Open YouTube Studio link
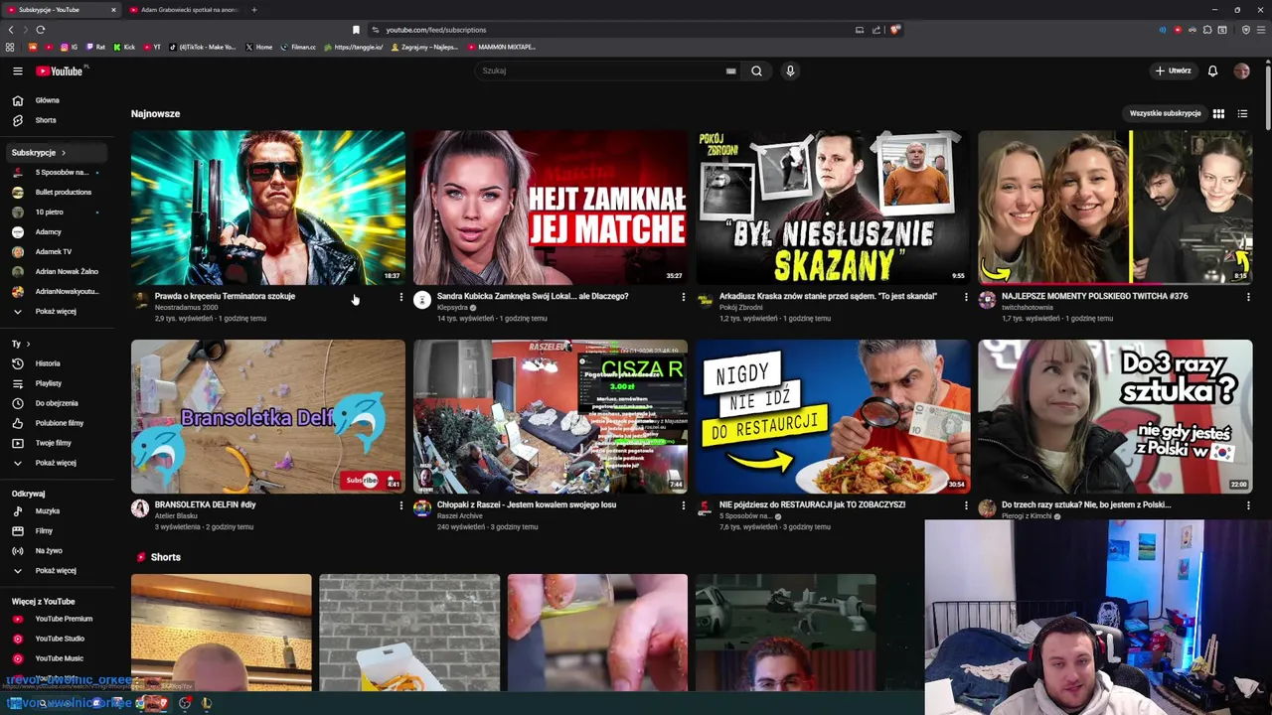 [56, 639]
